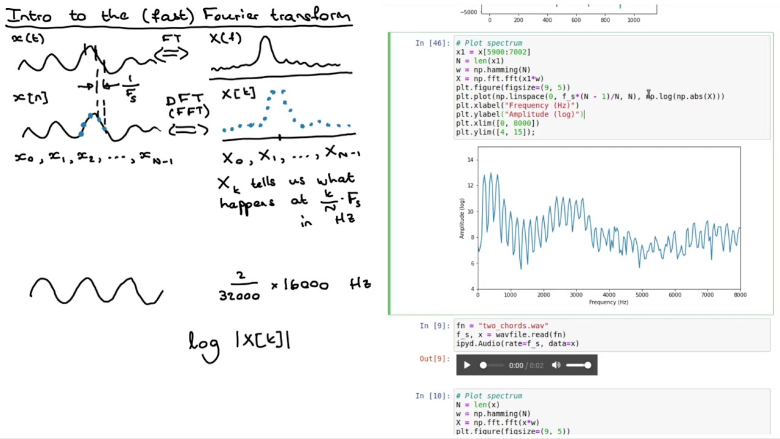Click the spectrum plot output image
Screen dimensions: 780x439
600,226
